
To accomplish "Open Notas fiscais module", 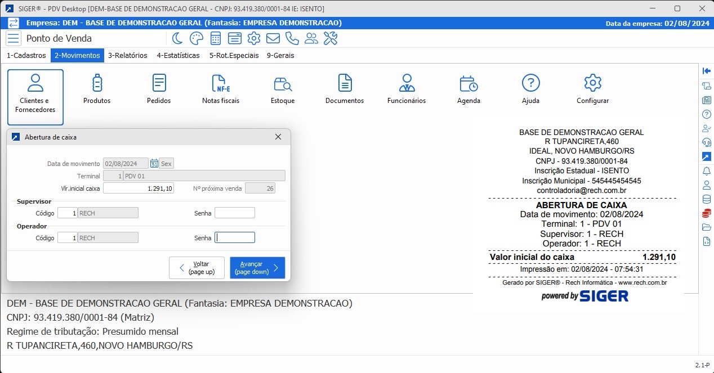I will tap(221, 90).
